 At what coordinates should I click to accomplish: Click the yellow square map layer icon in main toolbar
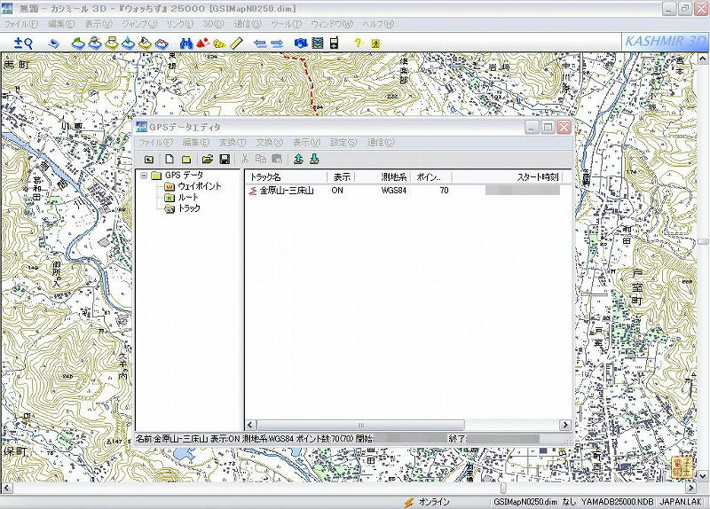click(112, 43)
